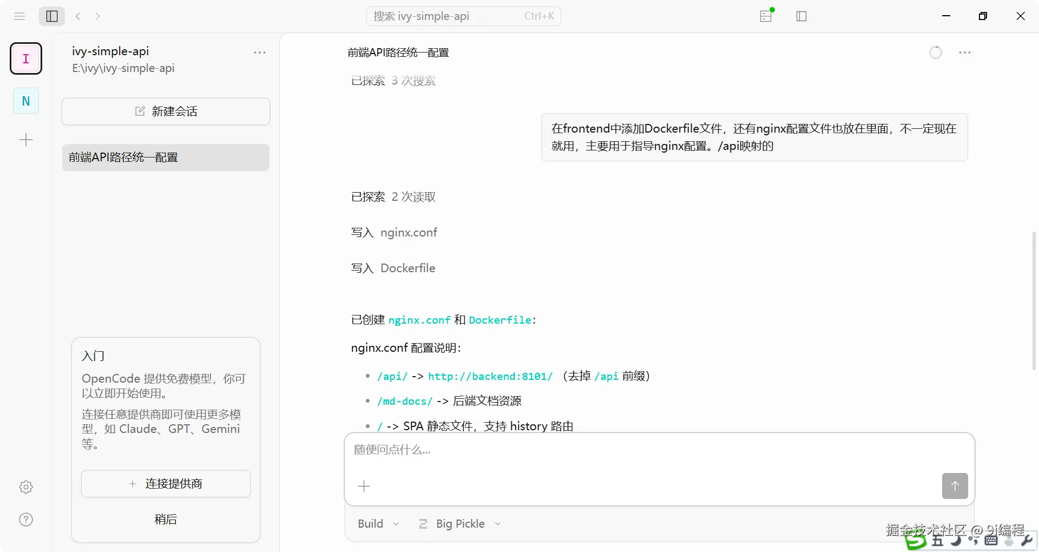Toggle the right side panel icon
The image size is (1039, 552).
pos(801,16)
